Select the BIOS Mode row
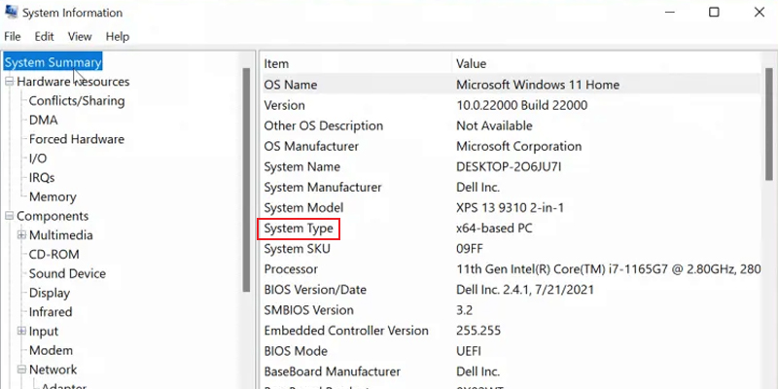The height and width of the screenshot is (389, 778). click(511, 351)
